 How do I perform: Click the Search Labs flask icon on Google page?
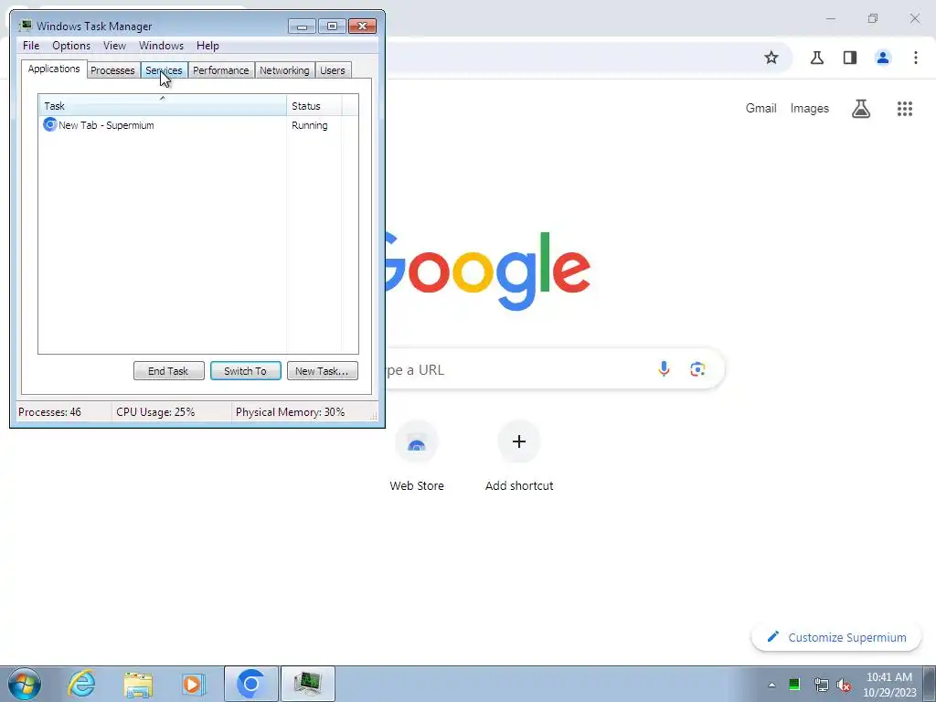click(x=861, y=108)
